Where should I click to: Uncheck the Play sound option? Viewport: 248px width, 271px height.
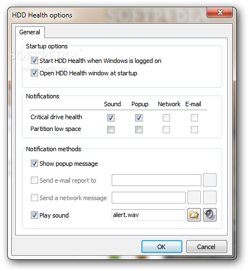pyautogui.click(x=34, y=215)
